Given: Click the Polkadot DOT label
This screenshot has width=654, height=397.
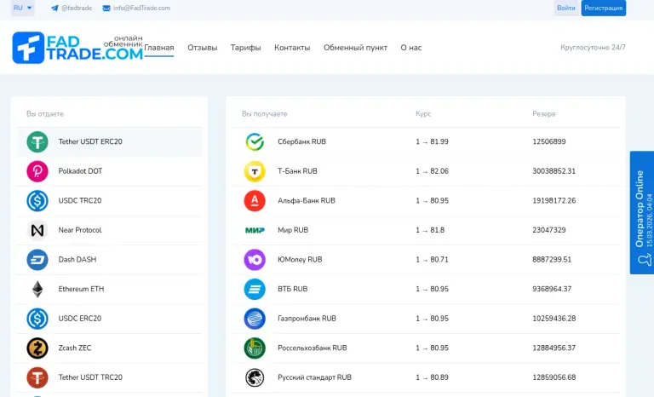Looking at the screenshot, I should [80, 171].
